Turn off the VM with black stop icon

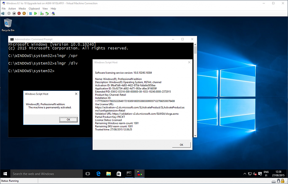click(14, 13)
